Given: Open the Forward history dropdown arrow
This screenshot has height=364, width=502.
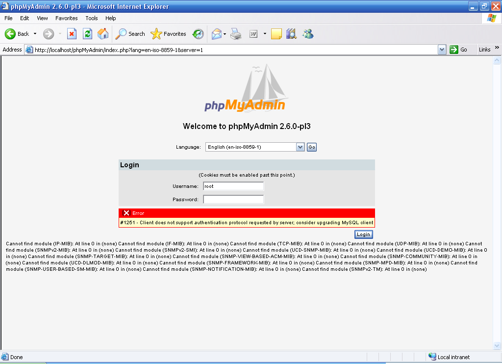Looking at the screenshot, I should (x=60, y=34).
